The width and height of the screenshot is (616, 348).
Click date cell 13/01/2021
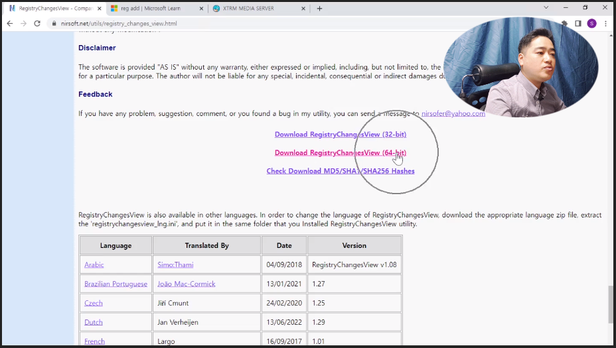pyautogui.click(x=284, y=284)
